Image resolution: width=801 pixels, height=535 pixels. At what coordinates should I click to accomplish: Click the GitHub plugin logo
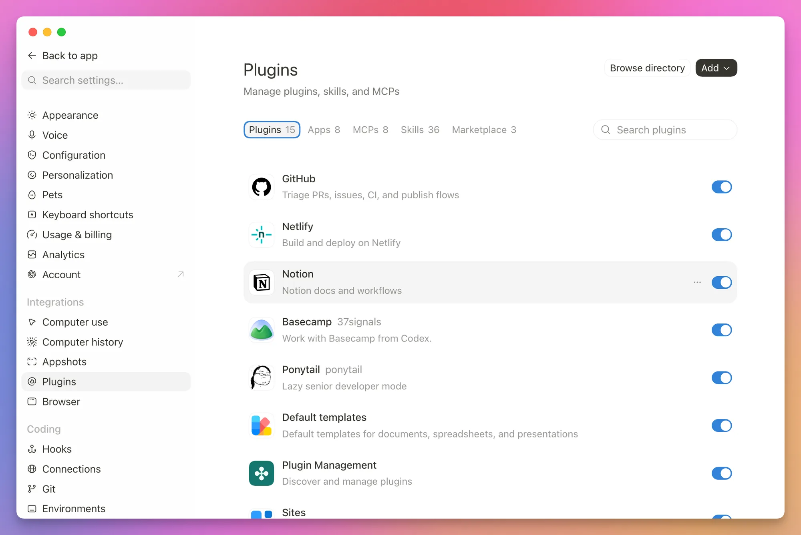click(262, 187)
